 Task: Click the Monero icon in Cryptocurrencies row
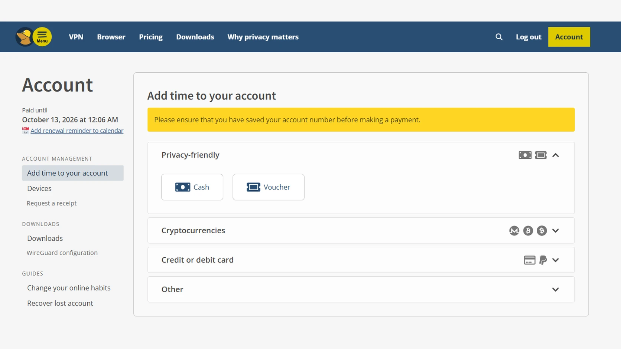(x=514, y=231)
